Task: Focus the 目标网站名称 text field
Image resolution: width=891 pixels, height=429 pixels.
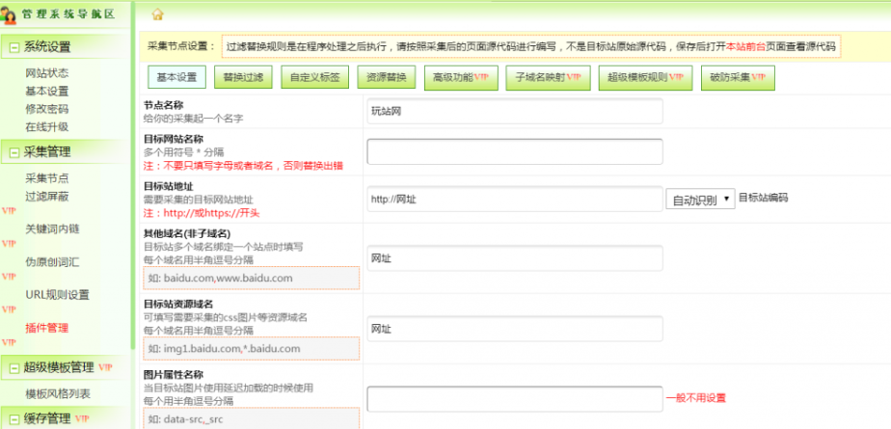Action: tap(514, 152)
